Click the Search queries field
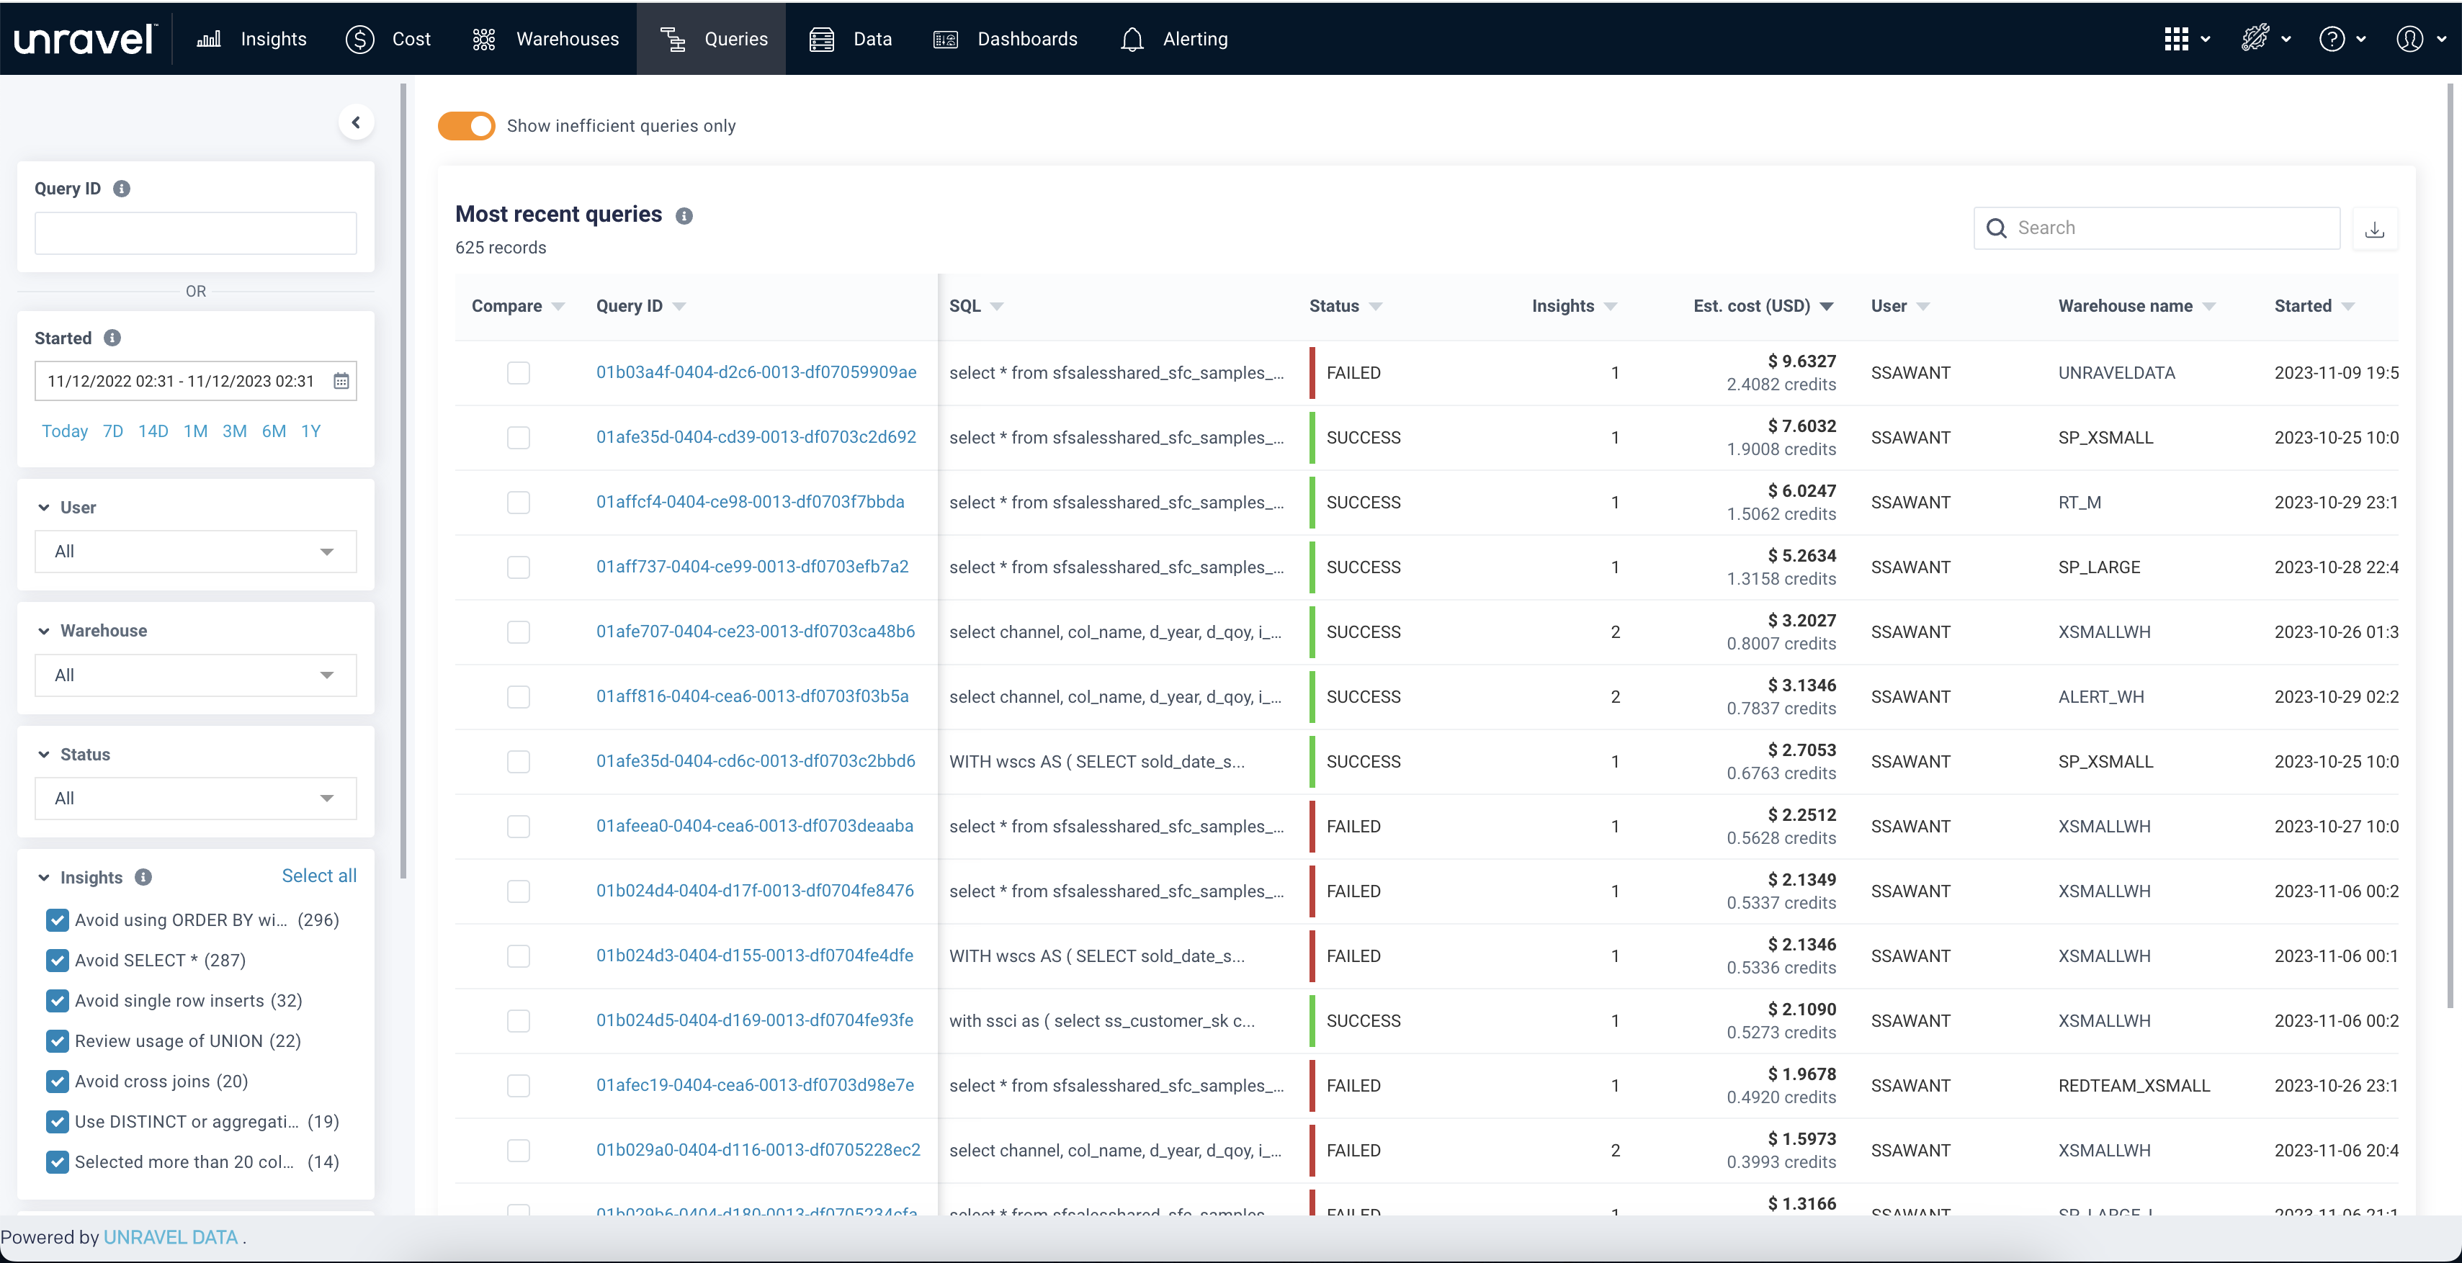The width and height of the screenshot is (2462, 1263). pos(2156,228)
